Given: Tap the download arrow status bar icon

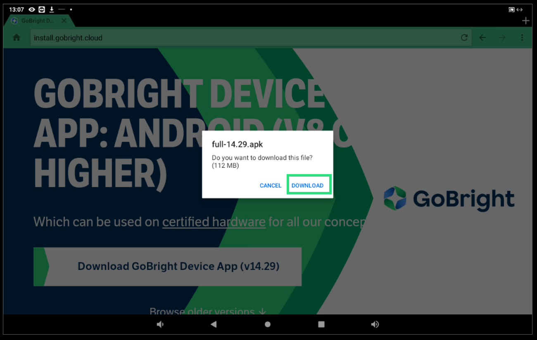Looking at the screenshot, I should pos(52,9).
